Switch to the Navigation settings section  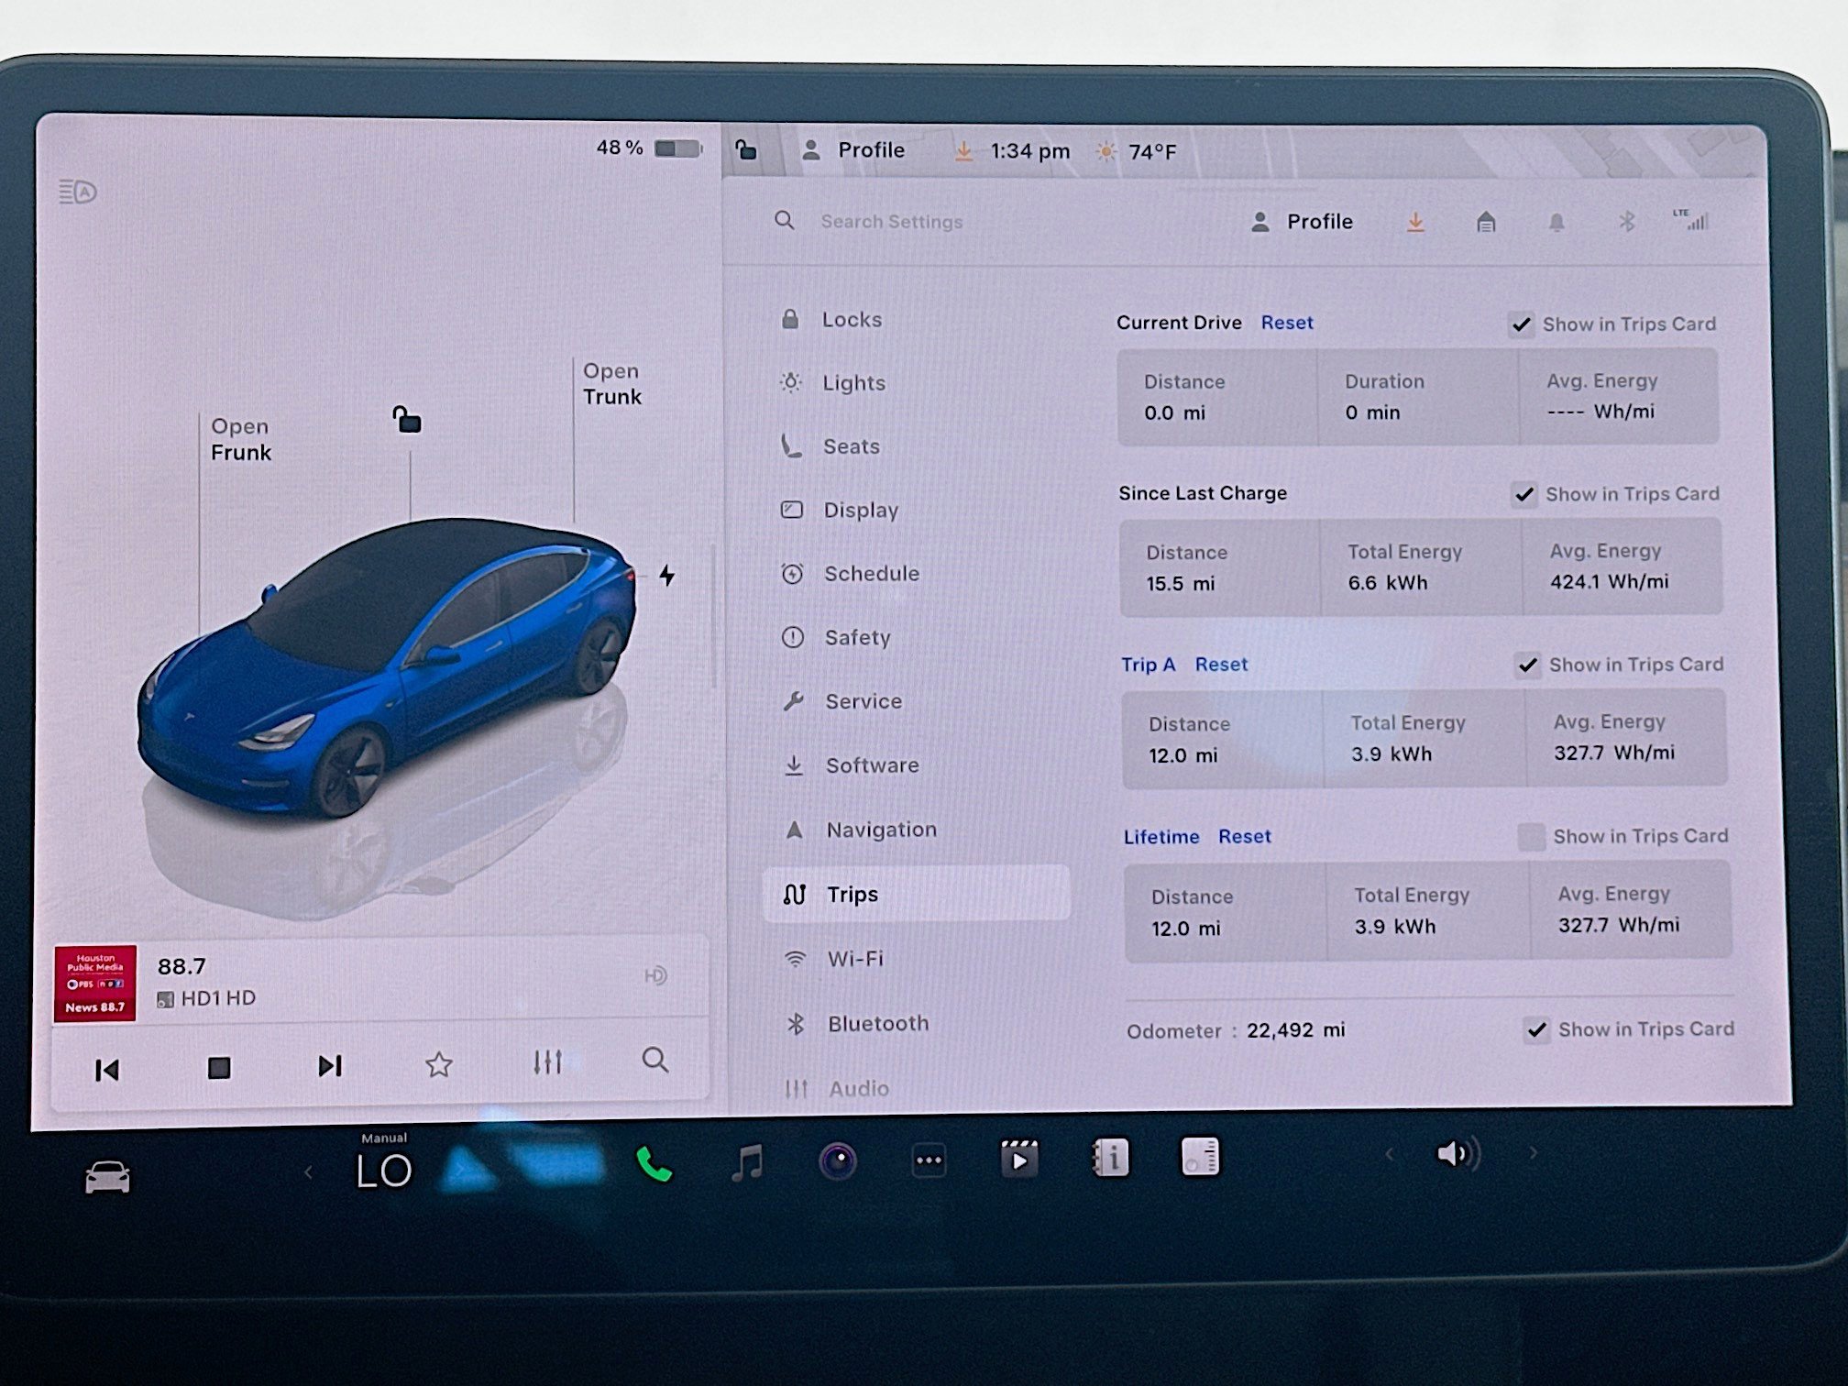881,830
